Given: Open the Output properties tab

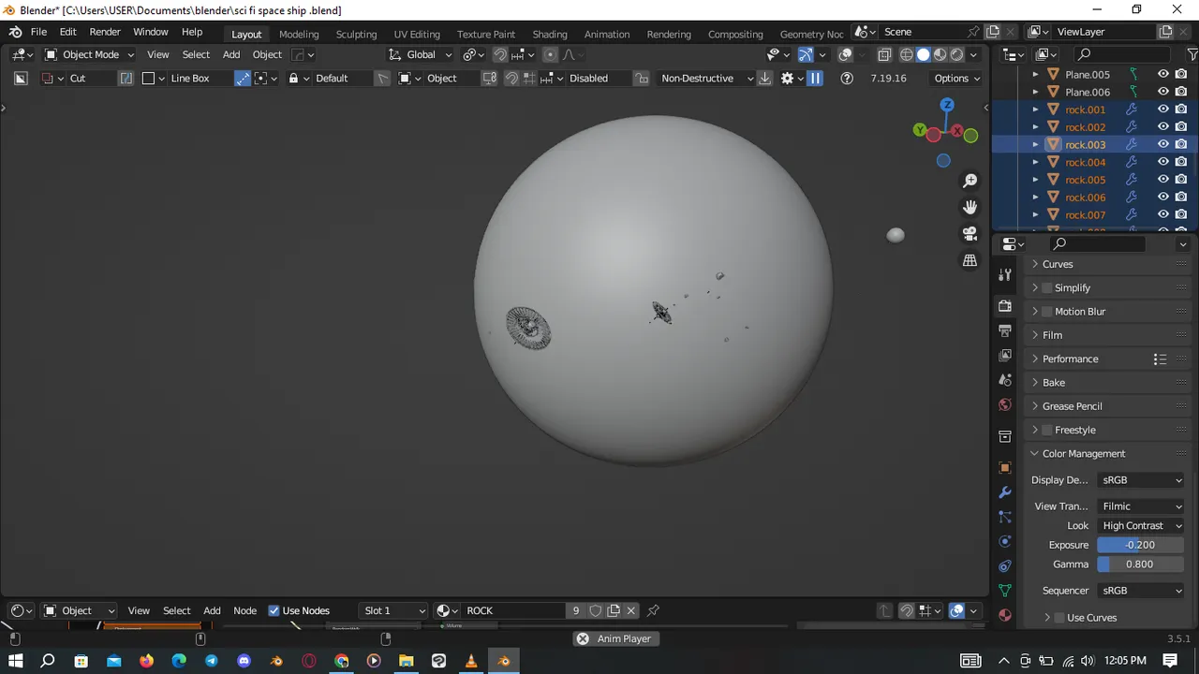Looking at the screenshot, I should tap(1005, 330).
